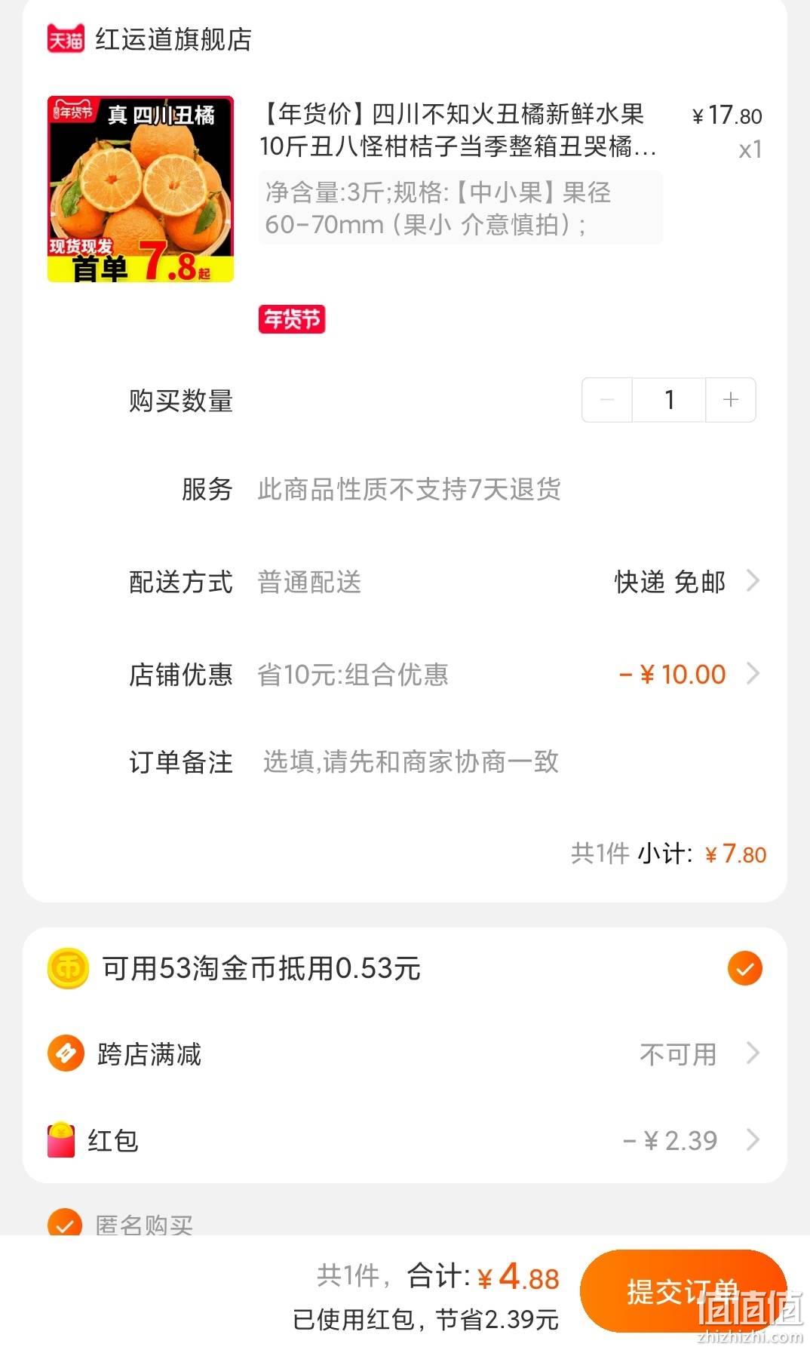Tap the Tmall logo icon
The width and height of the screenshot is (810, 1350).
(x=66, y=38)
